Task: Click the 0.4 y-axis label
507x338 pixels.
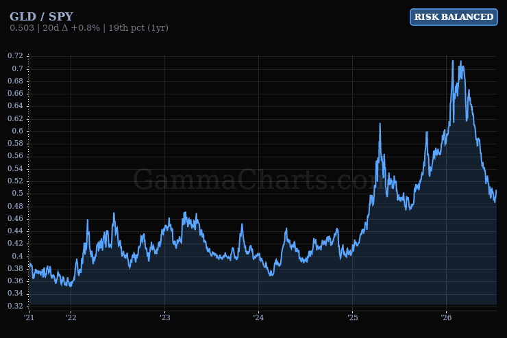Action: coord(17,256)
